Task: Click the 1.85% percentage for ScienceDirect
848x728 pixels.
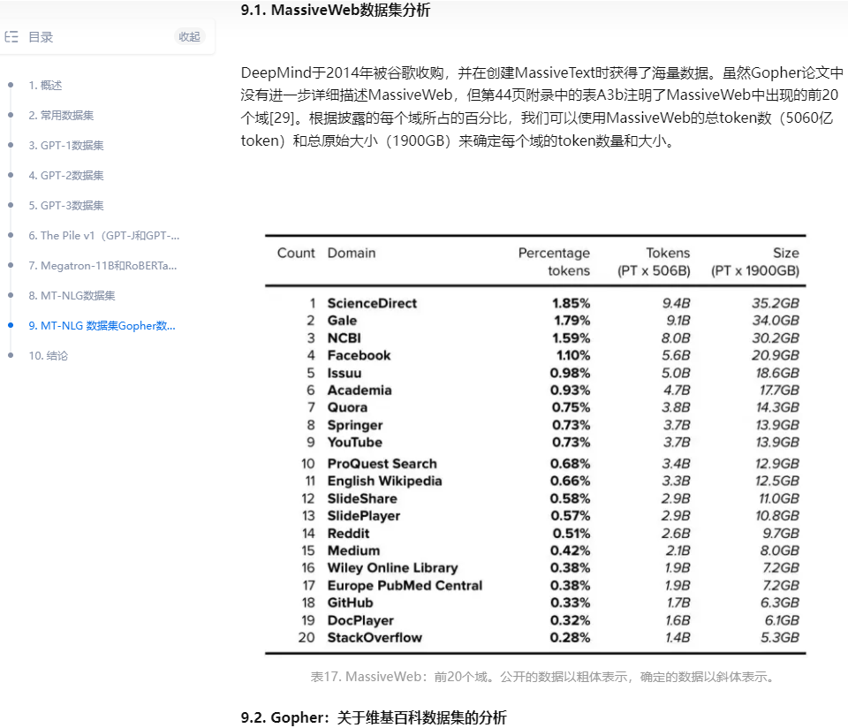Action: tap(572, 303)
